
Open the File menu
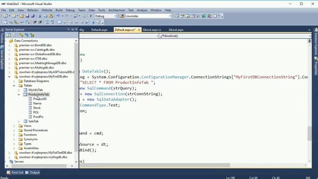3,10
